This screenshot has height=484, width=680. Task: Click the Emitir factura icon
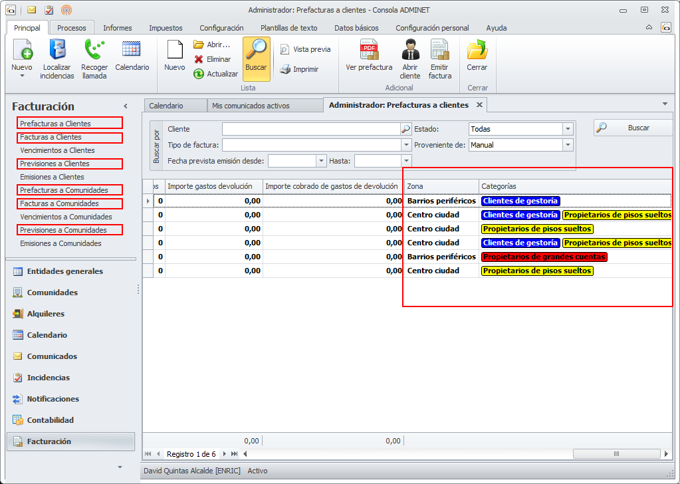pos(439,51)
